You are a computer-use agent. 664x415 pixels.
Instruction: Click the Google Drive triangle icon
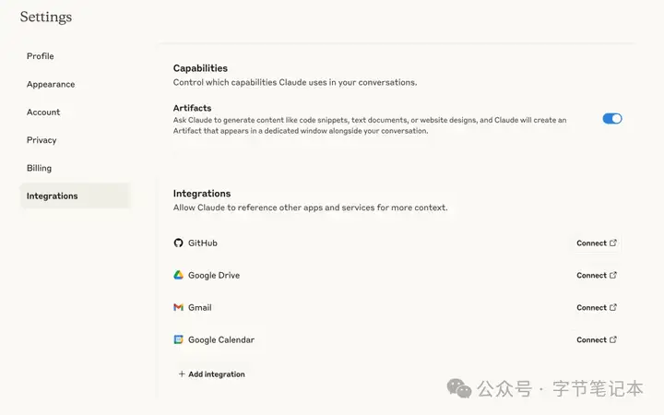click(178, 275)
